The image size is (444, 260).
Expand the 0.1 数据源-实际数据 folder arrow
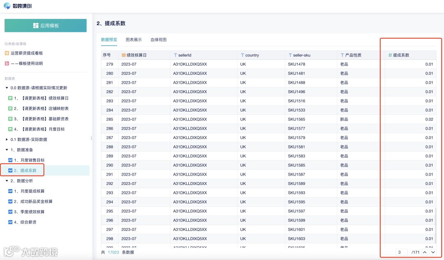(7, 139)
